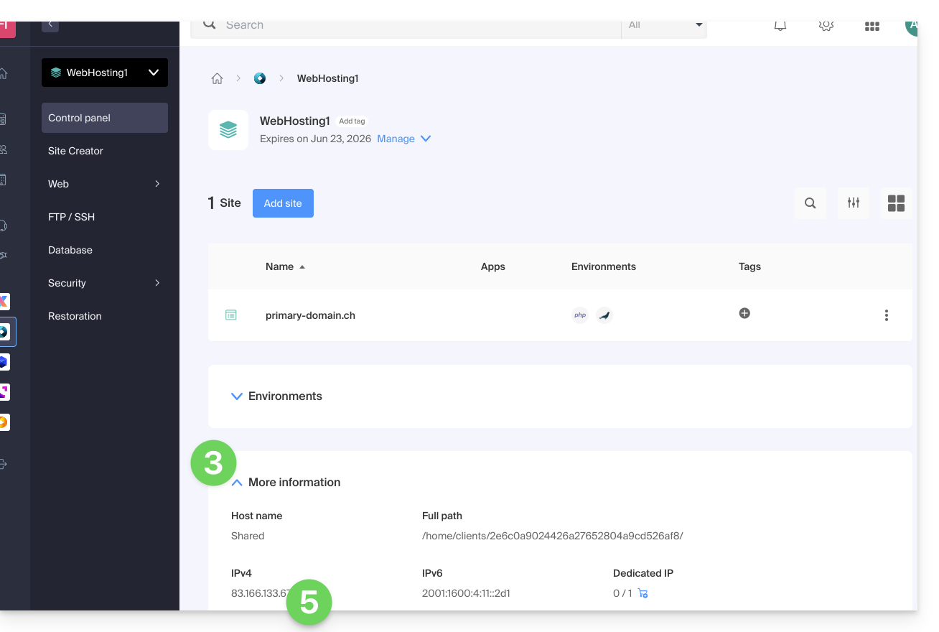Expand the Manage dropdown
This screenshot has height=632, width=939.
(403, 139)
